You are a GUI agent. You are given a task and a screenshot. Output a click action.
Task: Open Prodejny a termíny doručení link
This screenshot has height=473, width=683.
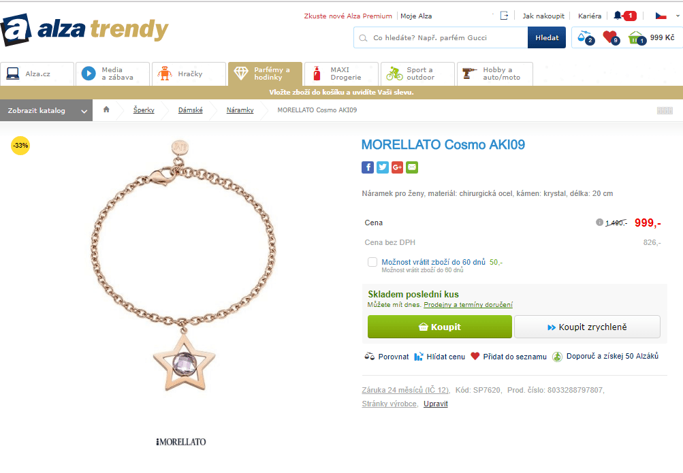(468, 305)
